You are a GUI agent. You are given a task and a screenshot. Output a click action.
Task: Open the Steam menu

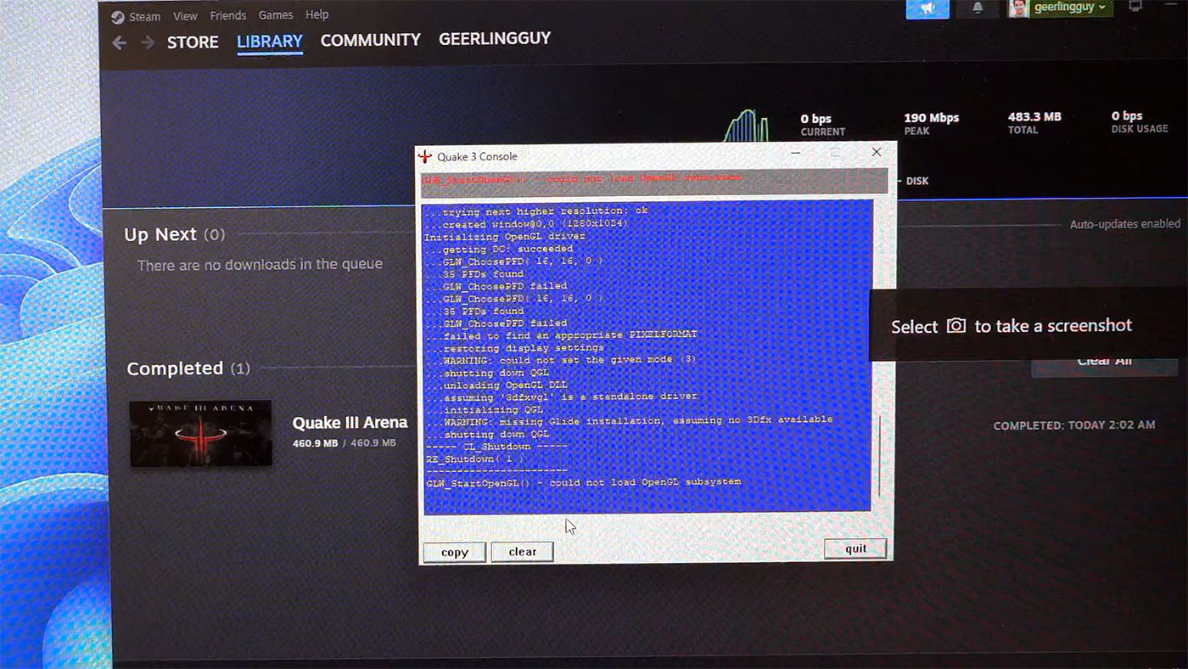pyautogui.click(x=144, y=17)
